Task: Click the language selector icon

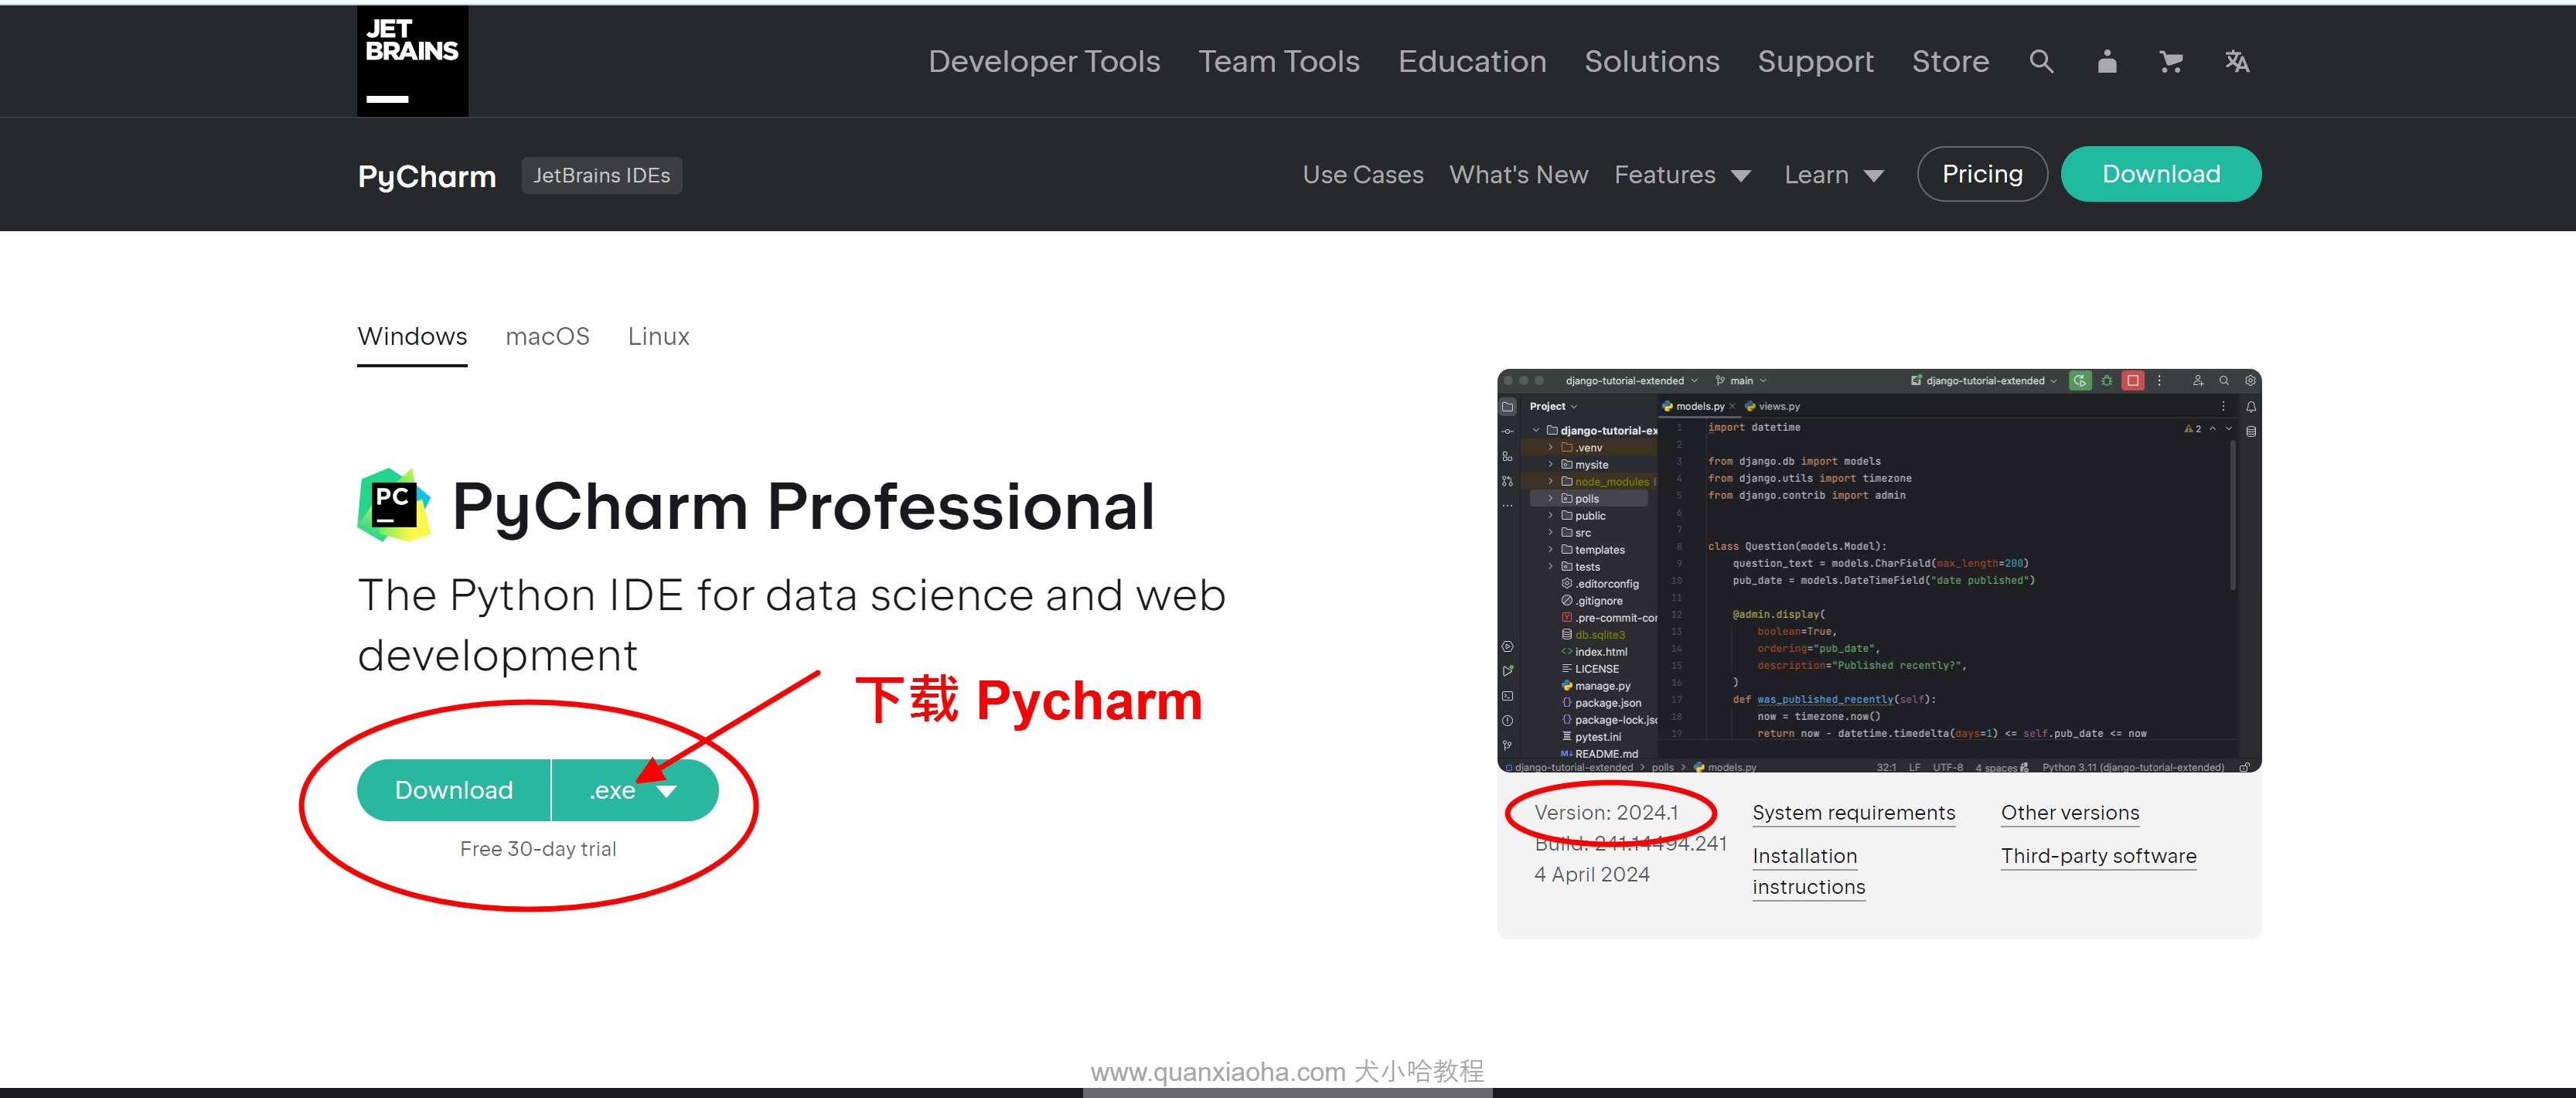Action: (x=2237, y=61)
